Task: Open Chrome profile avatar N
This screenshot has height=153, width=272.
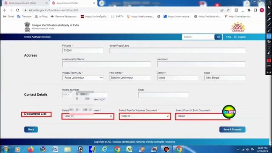Action: tap(262, 10)
